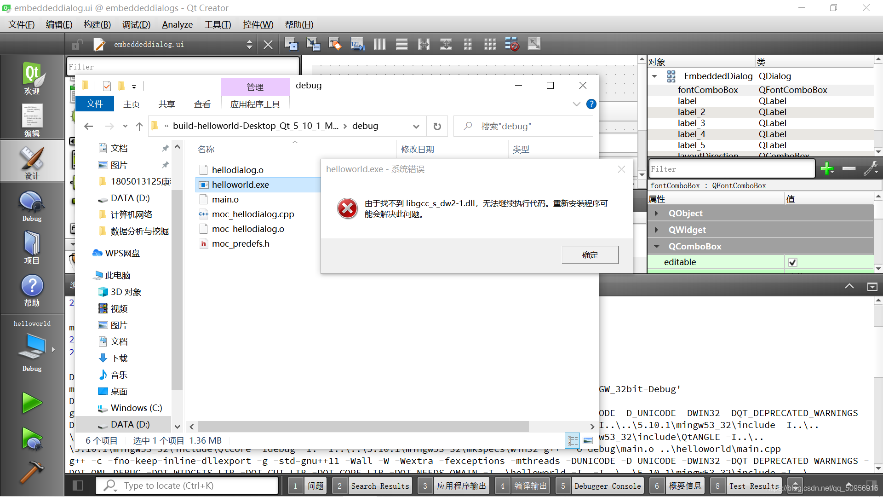
Task: Click 确定 in the error dialog
Action: pyautogui.click(x=590, y=254)
